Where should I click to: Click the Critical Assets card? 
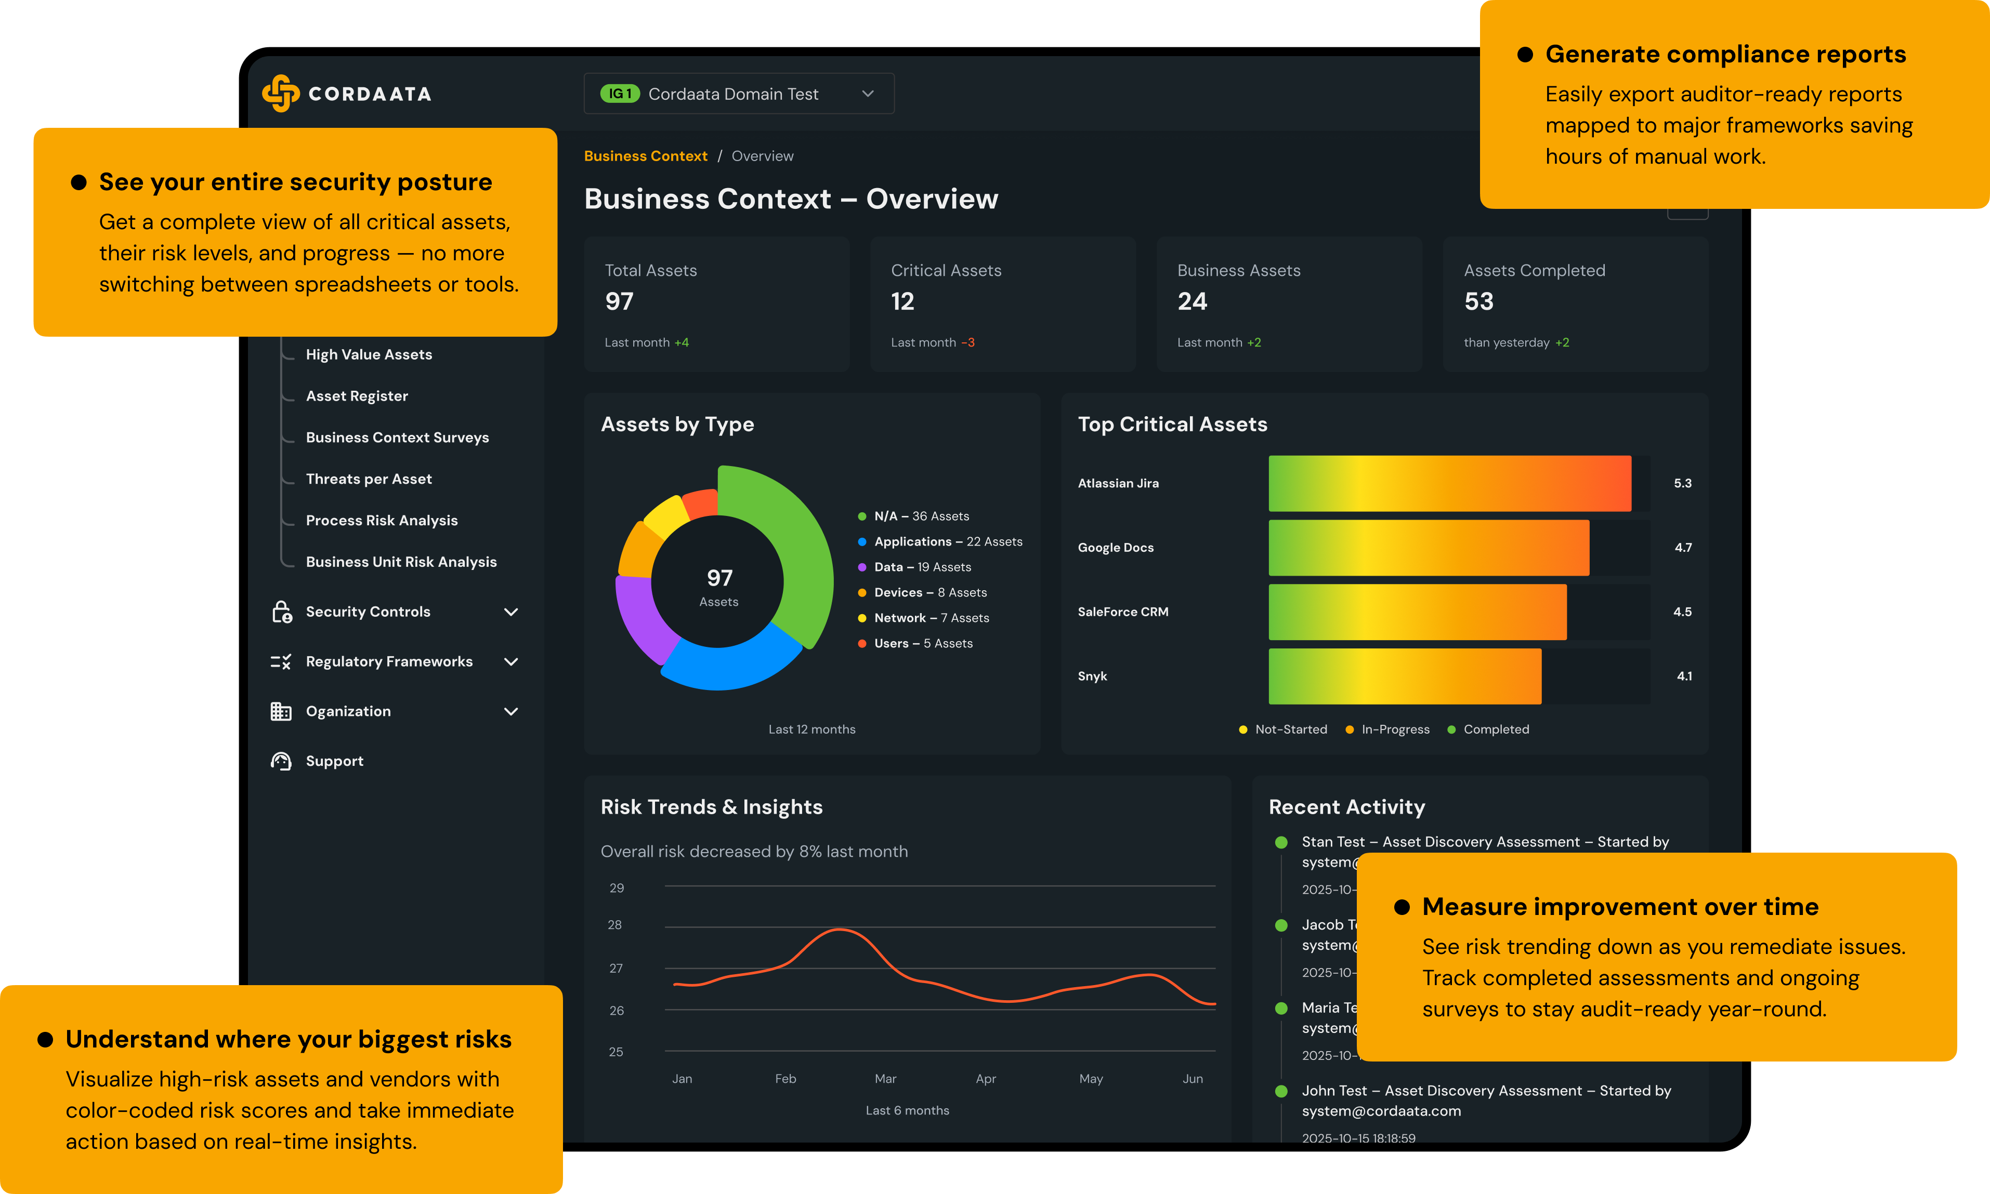coord(1003,304)
